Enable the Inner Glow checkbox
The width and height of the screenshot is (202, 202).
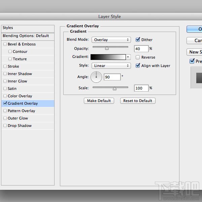pos(5,81)
